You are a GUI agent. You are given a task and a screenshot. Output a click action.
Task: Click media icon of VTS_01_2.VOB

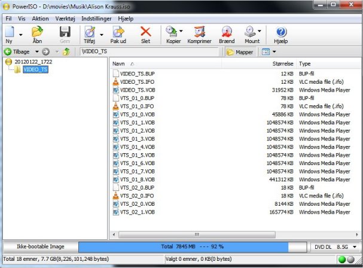116,130
